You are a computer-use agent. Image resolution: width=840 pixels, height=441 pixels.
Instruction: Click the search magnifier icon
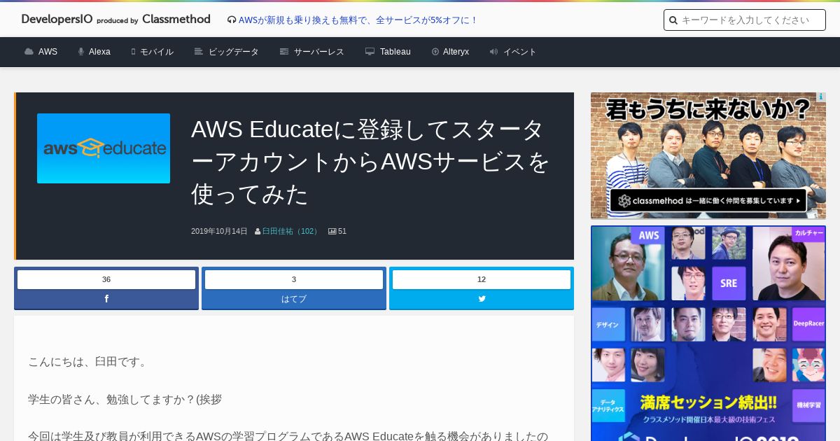click(x=673, y=20)
